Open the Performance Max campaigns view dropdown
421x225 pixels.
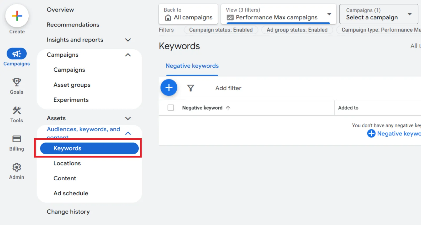pos(278,14)
